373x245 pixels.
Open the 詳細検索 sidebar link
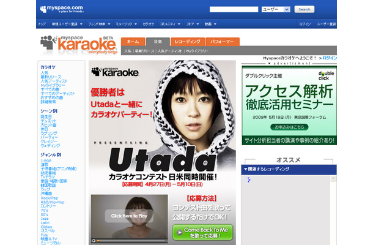point(48,102)
